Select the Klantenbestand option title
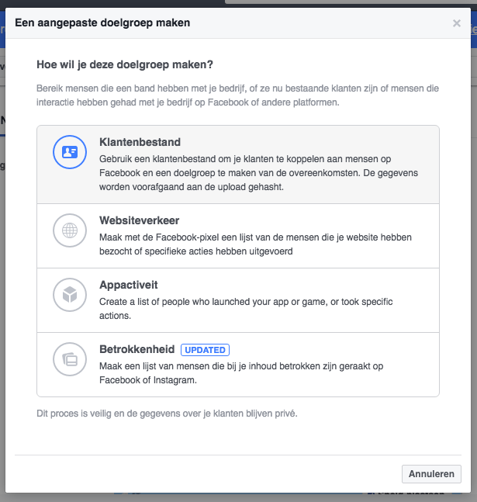Screen dimensions: 477x502 click(140, 143)
